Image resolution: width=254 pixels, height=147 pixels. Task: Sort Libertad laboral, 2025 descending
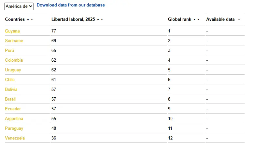(x=102, y=19)
